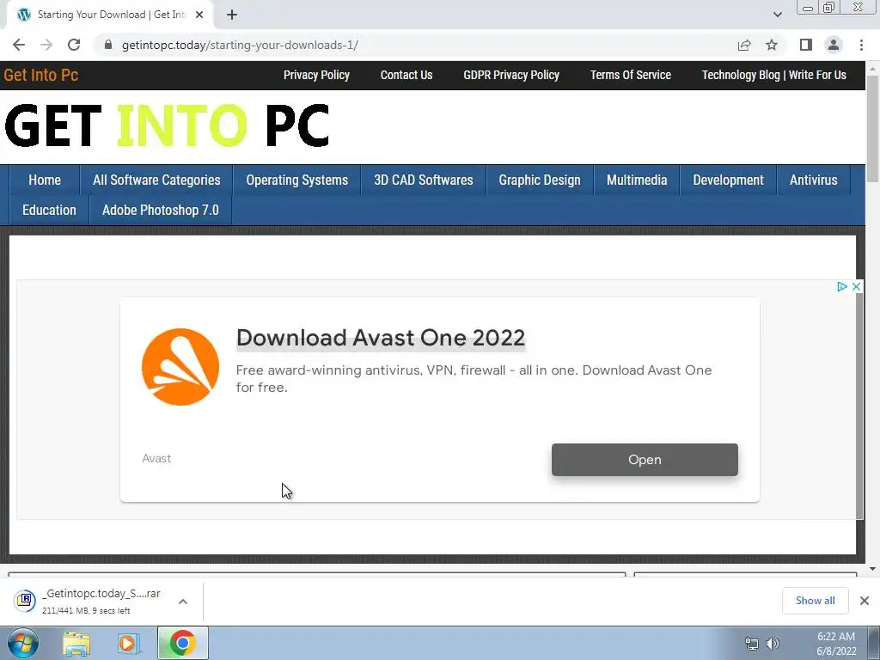The image size is (880, 660).
Task: Click the orange Get Into Pc title
Action: pyautogui.click(x=41, y=76)
